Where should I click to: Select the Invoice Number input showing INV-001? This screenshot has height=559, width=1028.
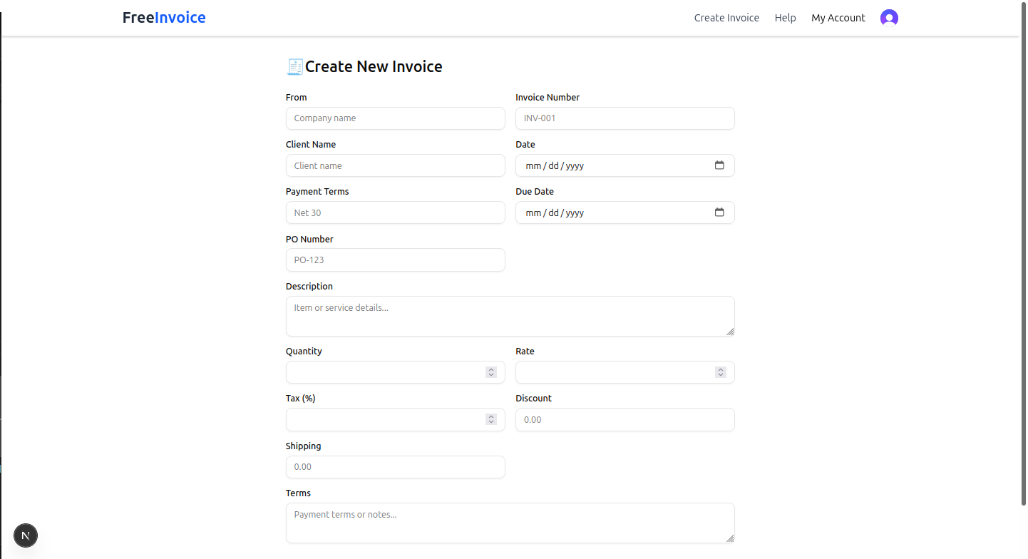pos(624,118)
